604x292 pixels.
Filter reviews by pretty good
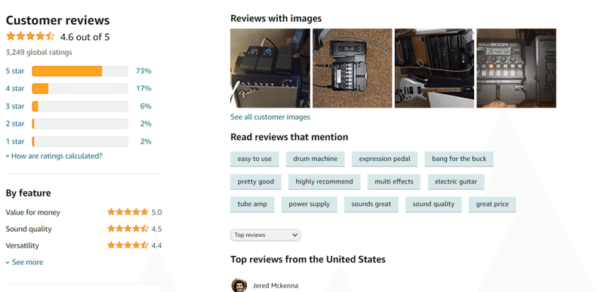coord(256,181)
